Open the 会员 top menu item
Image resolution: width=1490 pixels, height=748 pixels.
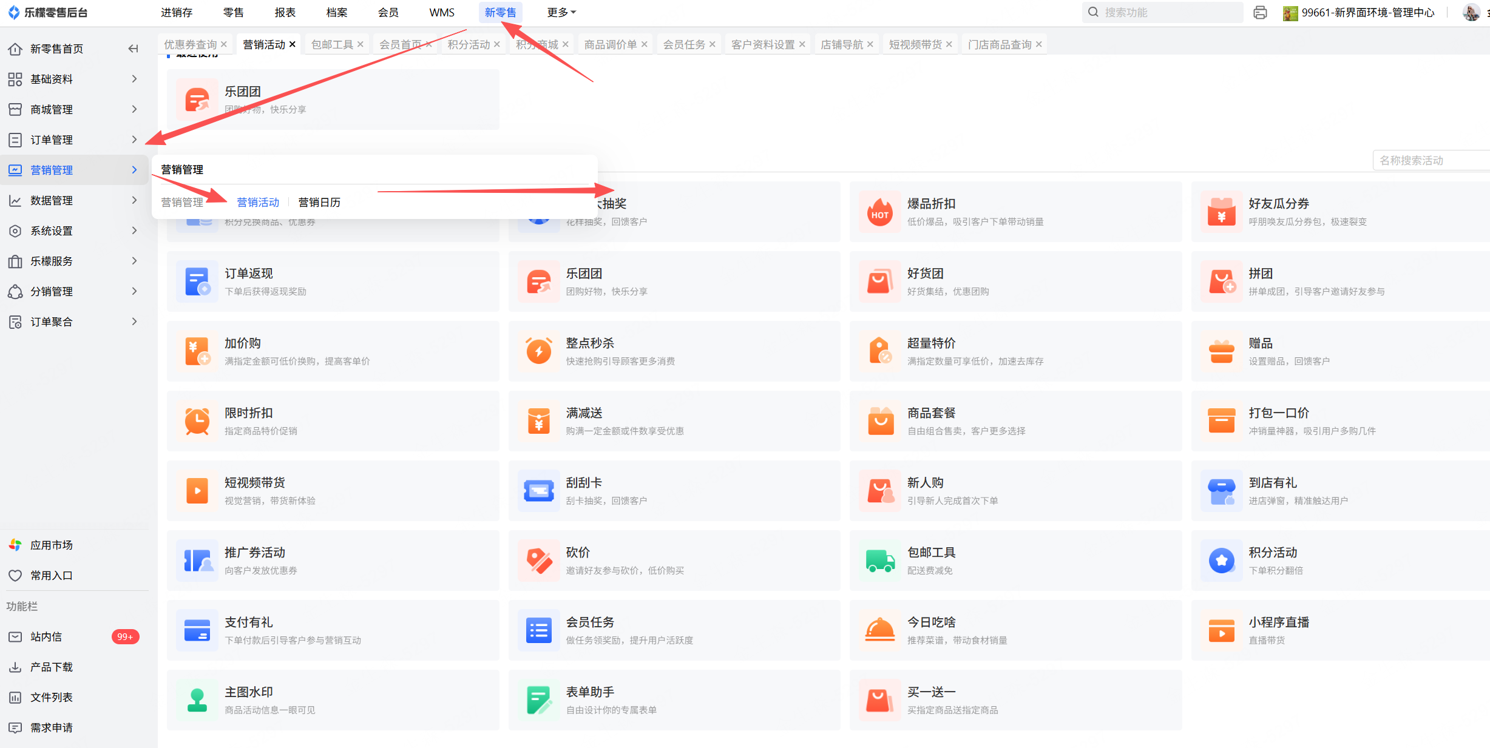point(388,12)
